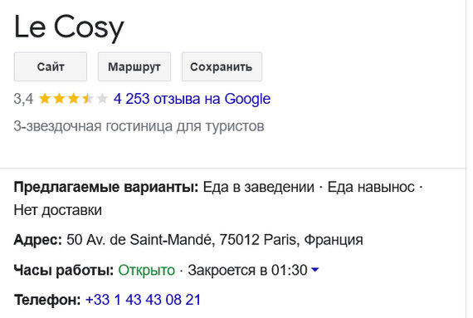Click the half-filled fourth rating star
The width and height of the screenshot is (473, 318).
coord(88,98)
